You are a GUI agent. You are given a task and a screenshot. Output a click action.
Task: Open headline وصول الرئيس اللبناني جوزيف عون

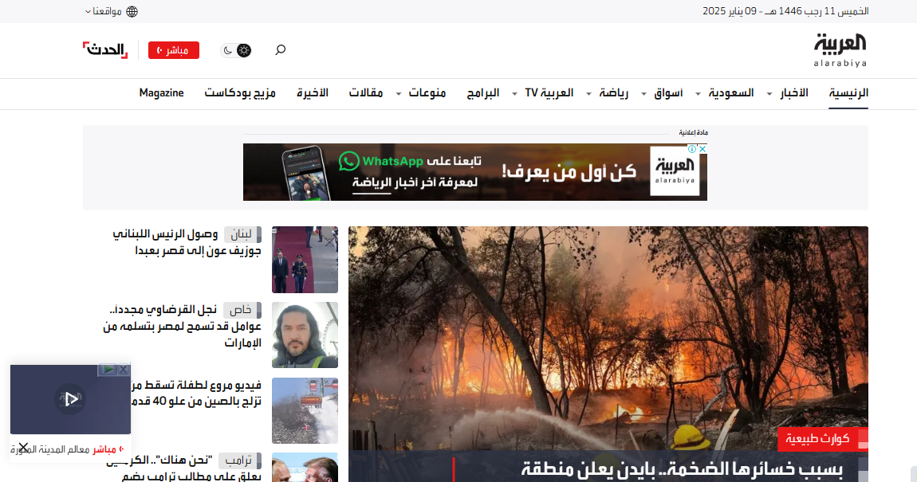187,242
